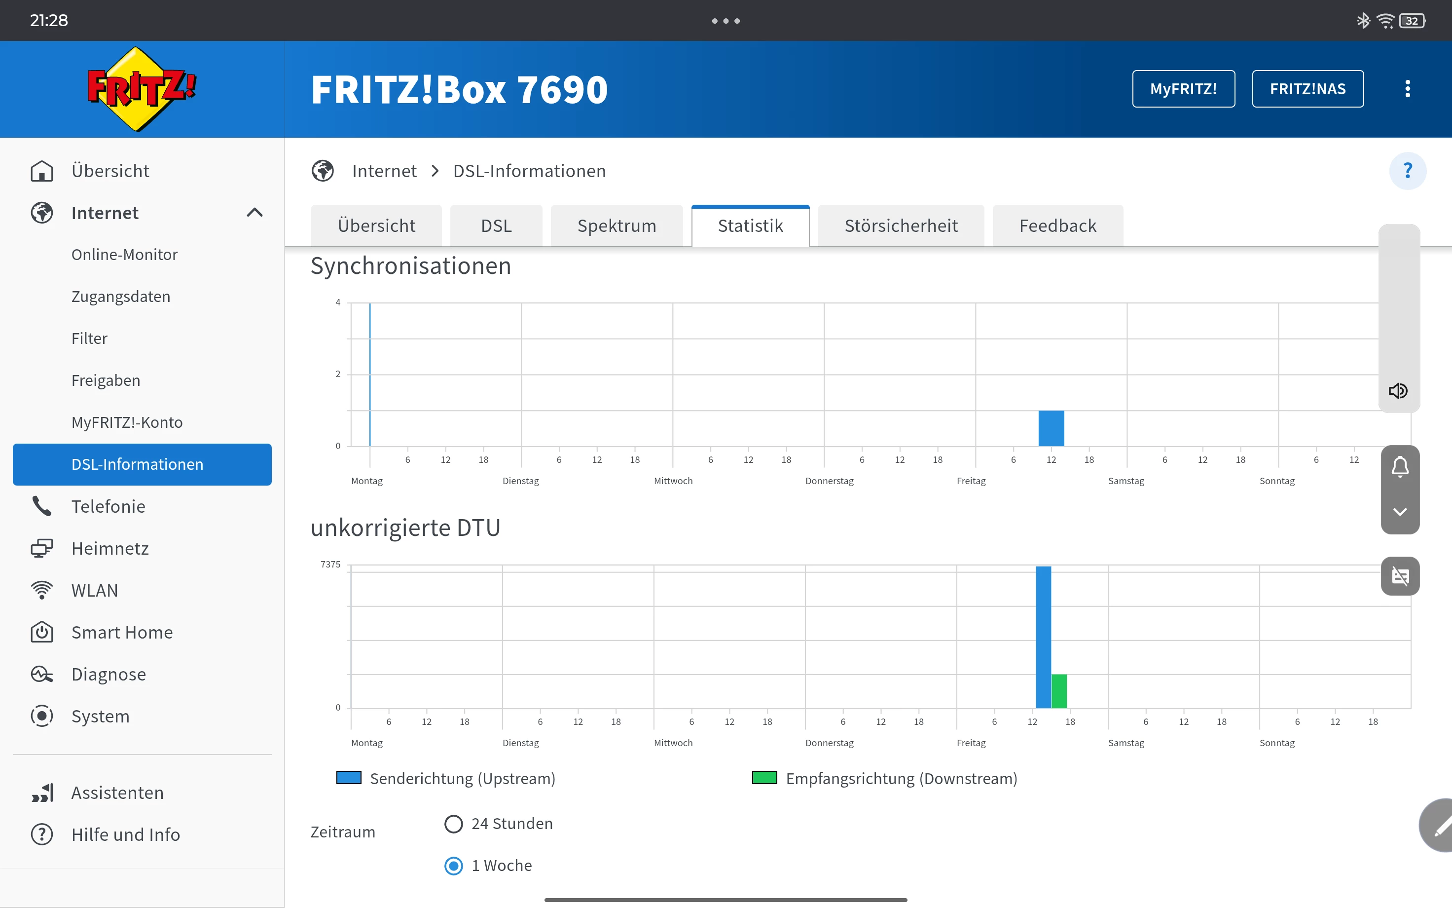Switch to the Spektrum tab
This screenshot has width=1452, height=908.
click(x=616, y=226)
